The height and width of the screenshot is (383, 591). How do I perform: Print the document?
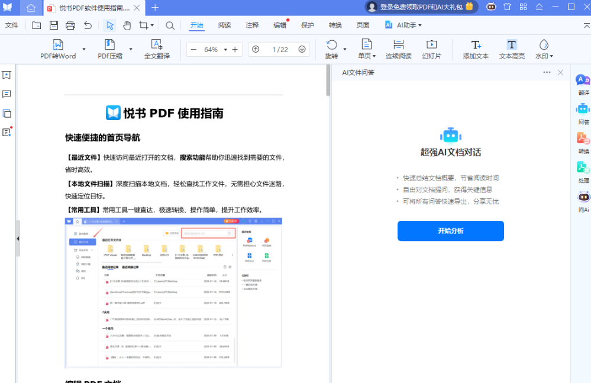pyautogui.click(x=70, y=25)
